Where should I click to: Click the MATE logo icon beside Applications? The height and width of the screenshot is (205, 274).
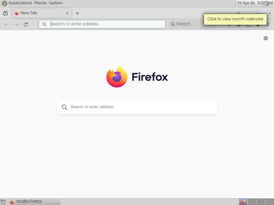(x=4, y=3)
